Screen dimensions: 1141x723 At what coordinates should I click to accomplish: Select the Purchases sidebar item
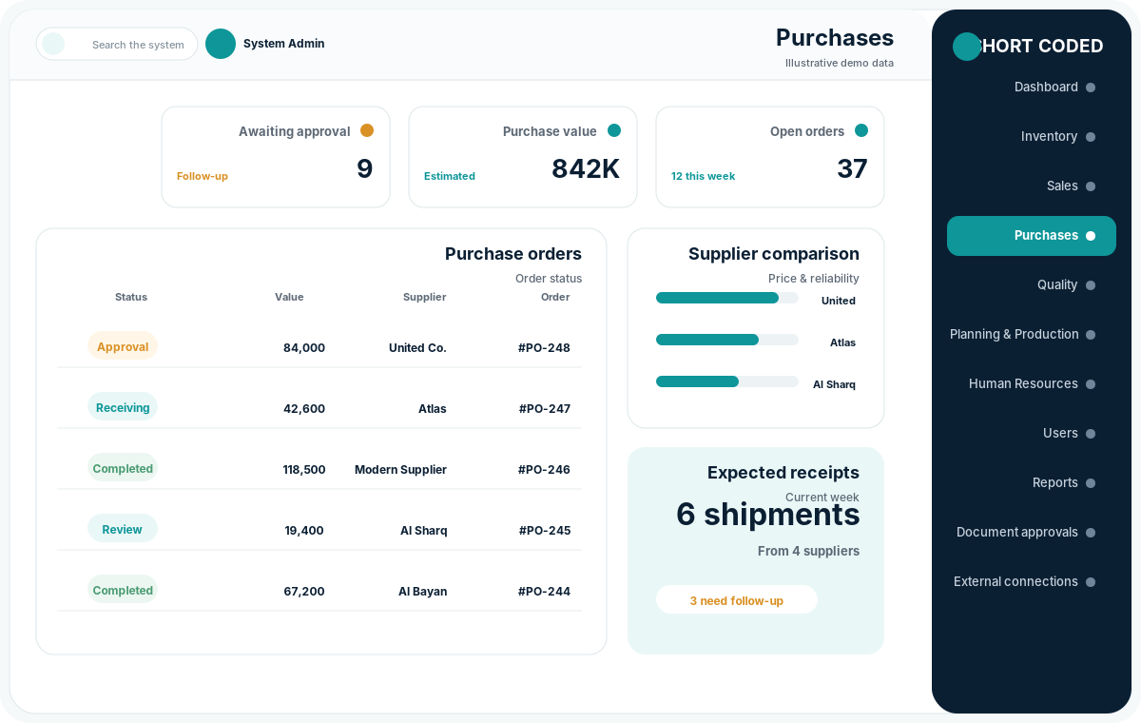(x=1032, y=235)
